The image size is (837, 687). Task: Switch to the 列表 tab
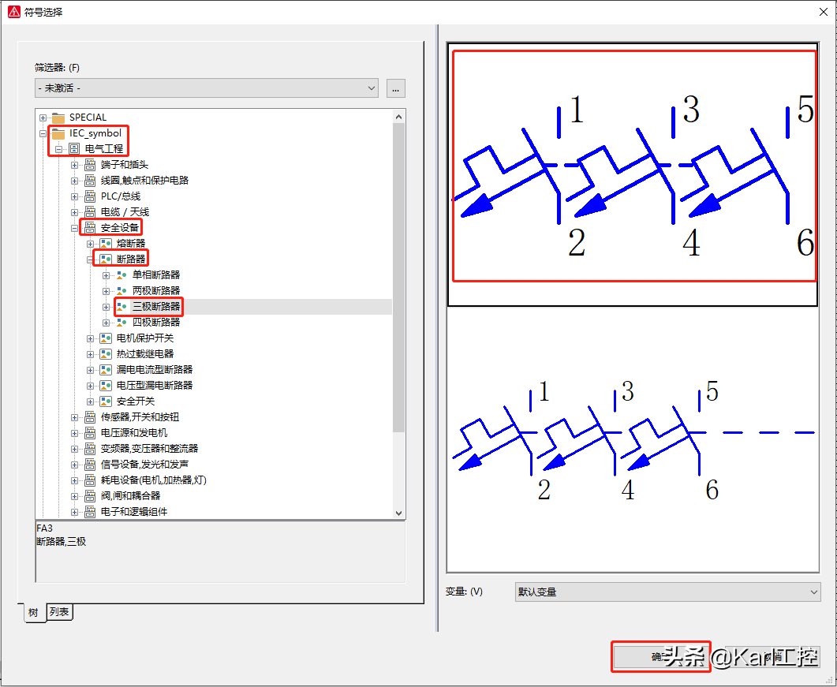point(59,612)
